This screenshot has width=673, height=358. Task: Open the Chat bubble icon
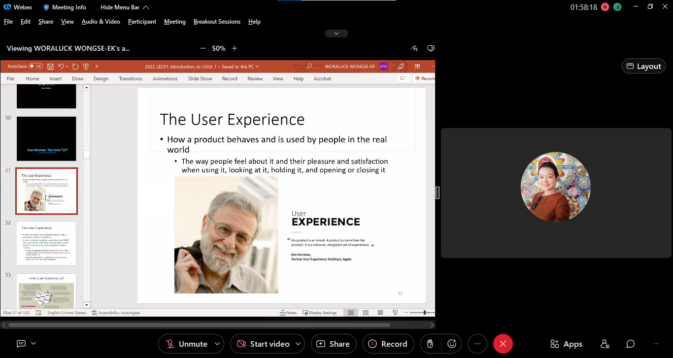630,344
